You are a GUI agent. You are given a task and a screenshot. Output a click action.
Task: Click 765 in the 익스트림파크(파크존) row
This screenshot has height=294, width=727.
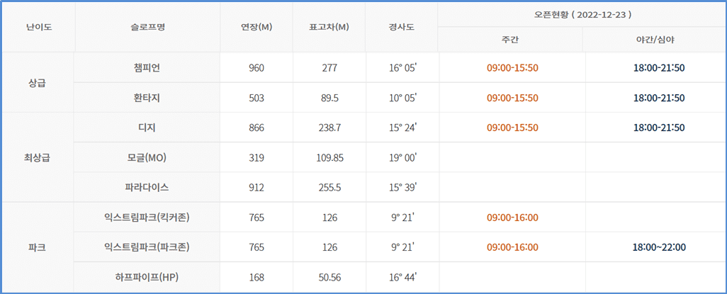[x=257, y=248]
